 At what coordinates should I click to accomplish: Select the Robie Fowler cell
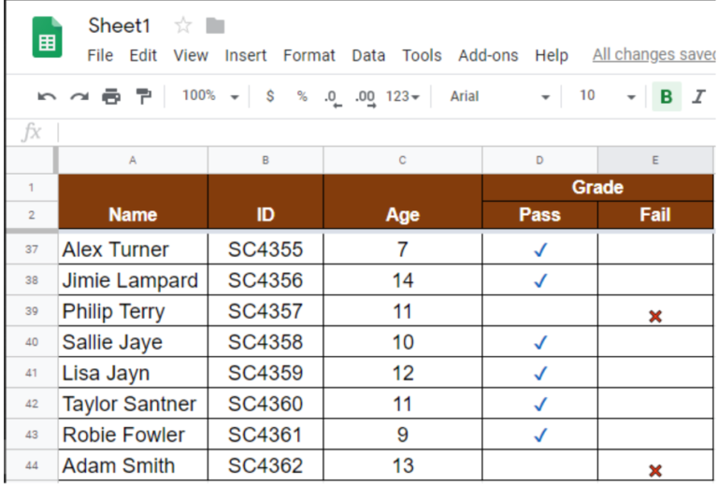(133, 435)
